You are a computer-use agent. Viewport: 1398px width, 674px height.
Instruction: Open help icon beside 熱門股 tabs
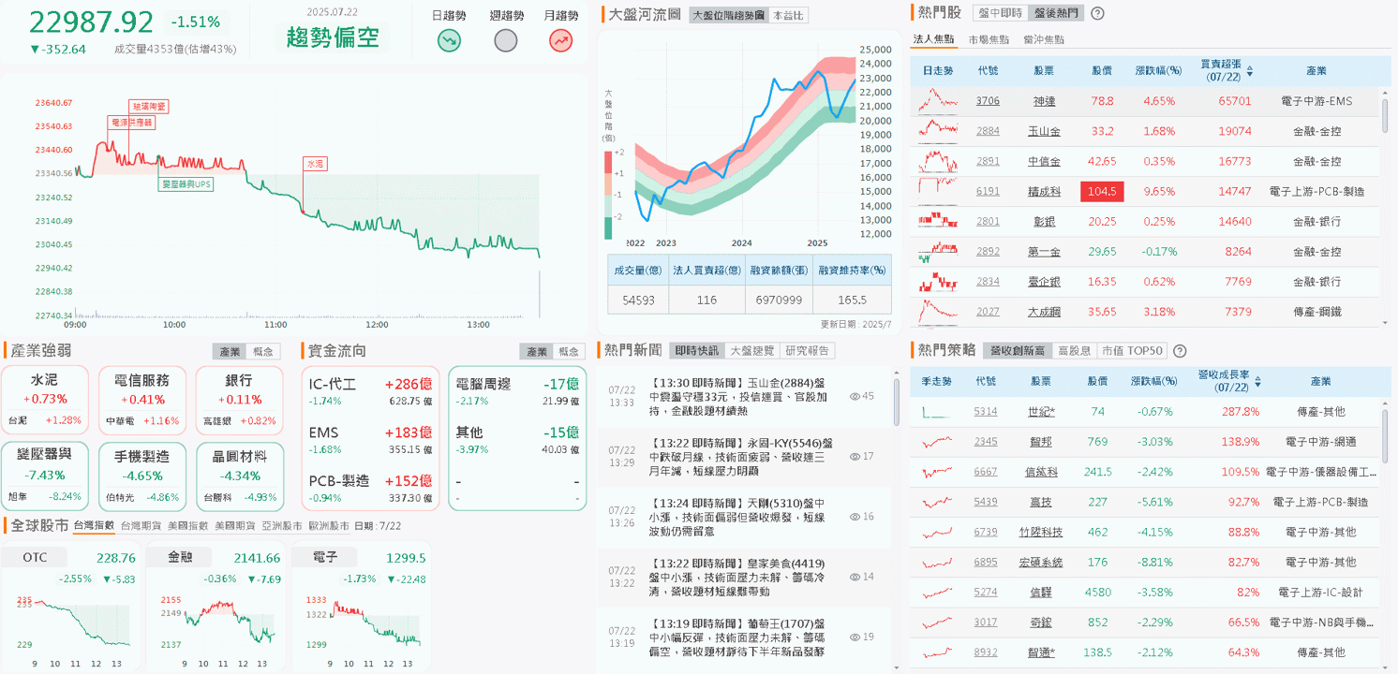click(x=1098, y=13)
